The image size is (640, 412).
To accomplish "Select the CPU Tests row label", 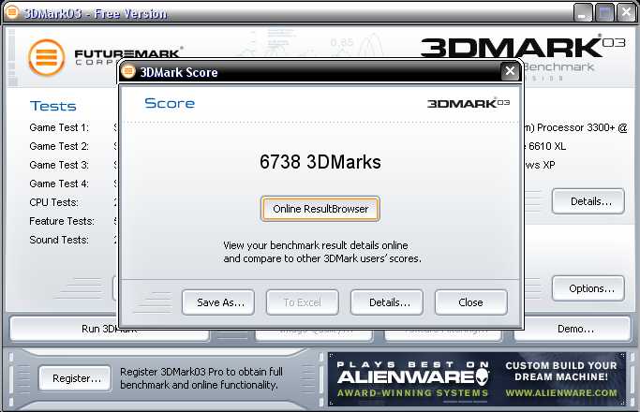I will (x=53, y=203).
